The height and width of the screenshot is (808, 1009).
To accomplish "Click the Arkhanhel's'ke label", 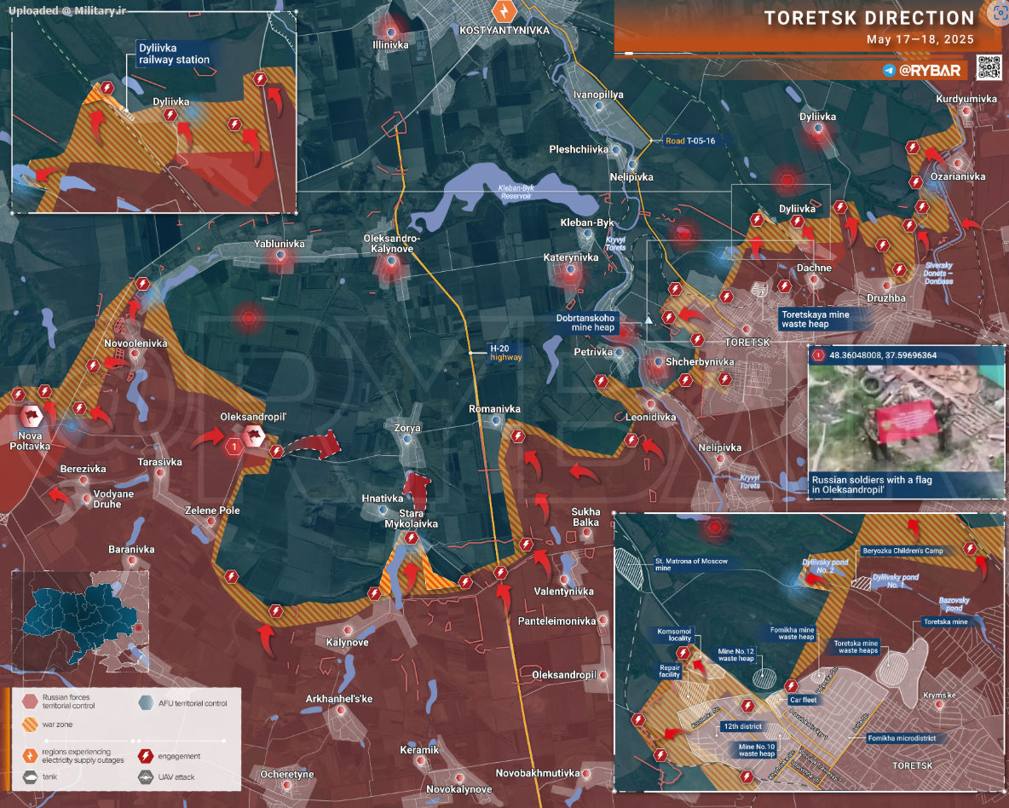I will point(339,699).
